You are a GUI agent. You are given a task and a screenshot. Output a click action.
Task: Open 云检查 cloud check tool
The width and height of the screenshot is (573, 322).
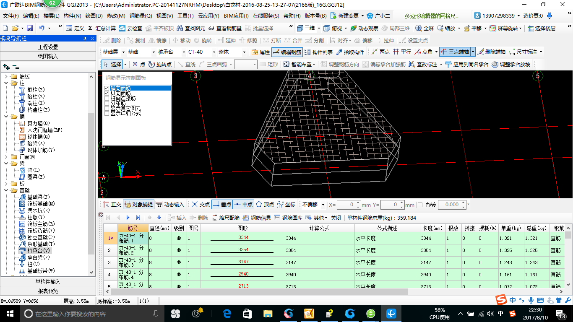click(x=130, y=28)
